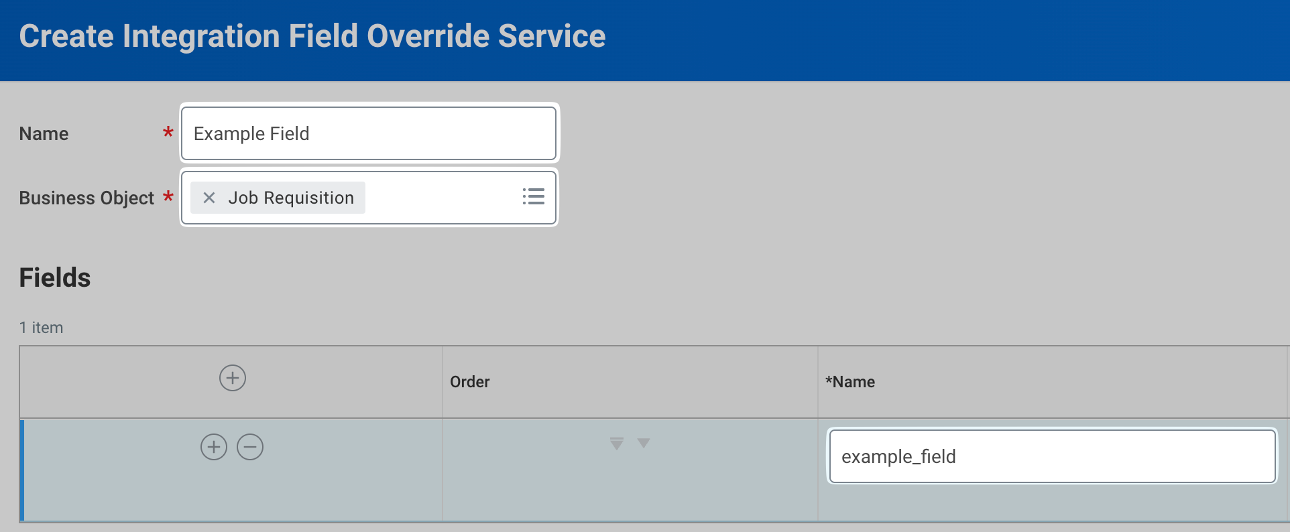Move the row down one position

coord(644,444)
